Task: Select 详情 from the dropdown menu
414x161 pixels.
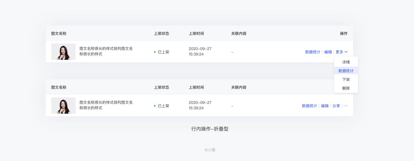Action: (346, 62)
